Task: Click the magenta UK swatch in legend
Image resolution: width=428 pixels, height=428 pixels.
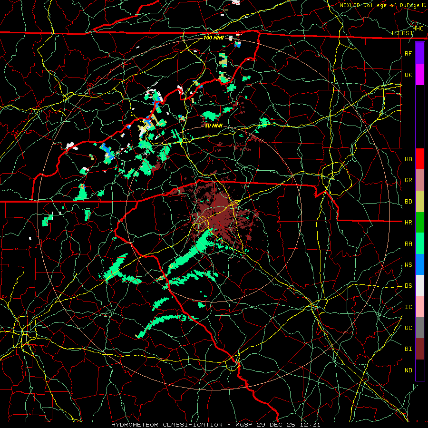Action: (x=420, y=75)
